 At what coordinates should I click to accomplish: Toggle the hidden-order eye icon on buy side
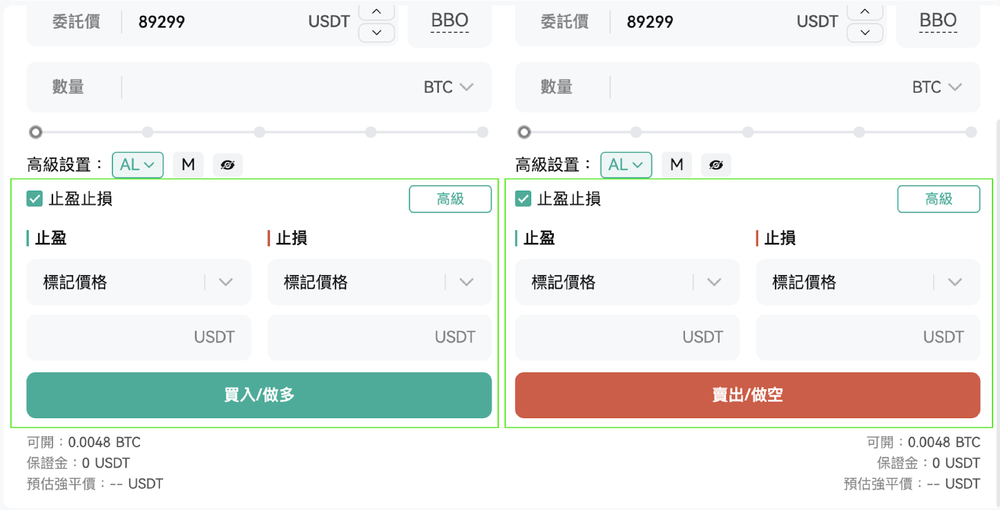pos(227,165)
